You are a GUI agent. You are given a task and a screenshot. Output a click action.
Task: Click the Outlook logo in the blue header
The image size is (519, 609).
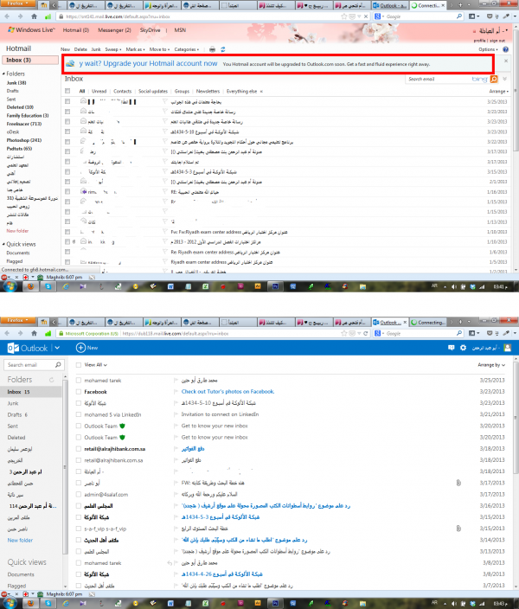pyautogui.click(x=28, y=348)
